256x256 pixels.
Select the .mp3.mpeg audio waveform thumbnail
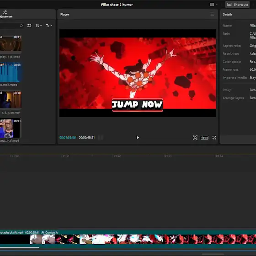click(11, 73)
